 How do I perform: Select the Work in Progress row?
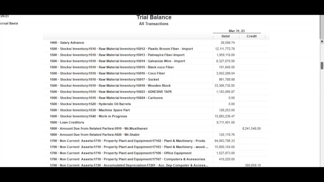[156, 116]
